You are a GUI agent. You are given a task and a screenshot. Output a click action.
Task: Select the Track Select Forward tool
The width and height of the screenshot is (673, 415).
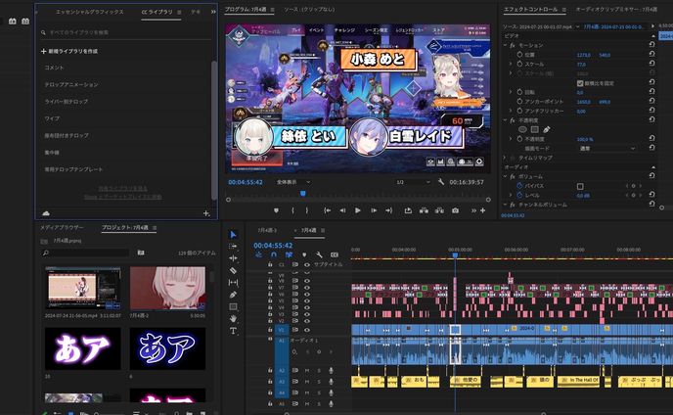[x=233, y=247]
